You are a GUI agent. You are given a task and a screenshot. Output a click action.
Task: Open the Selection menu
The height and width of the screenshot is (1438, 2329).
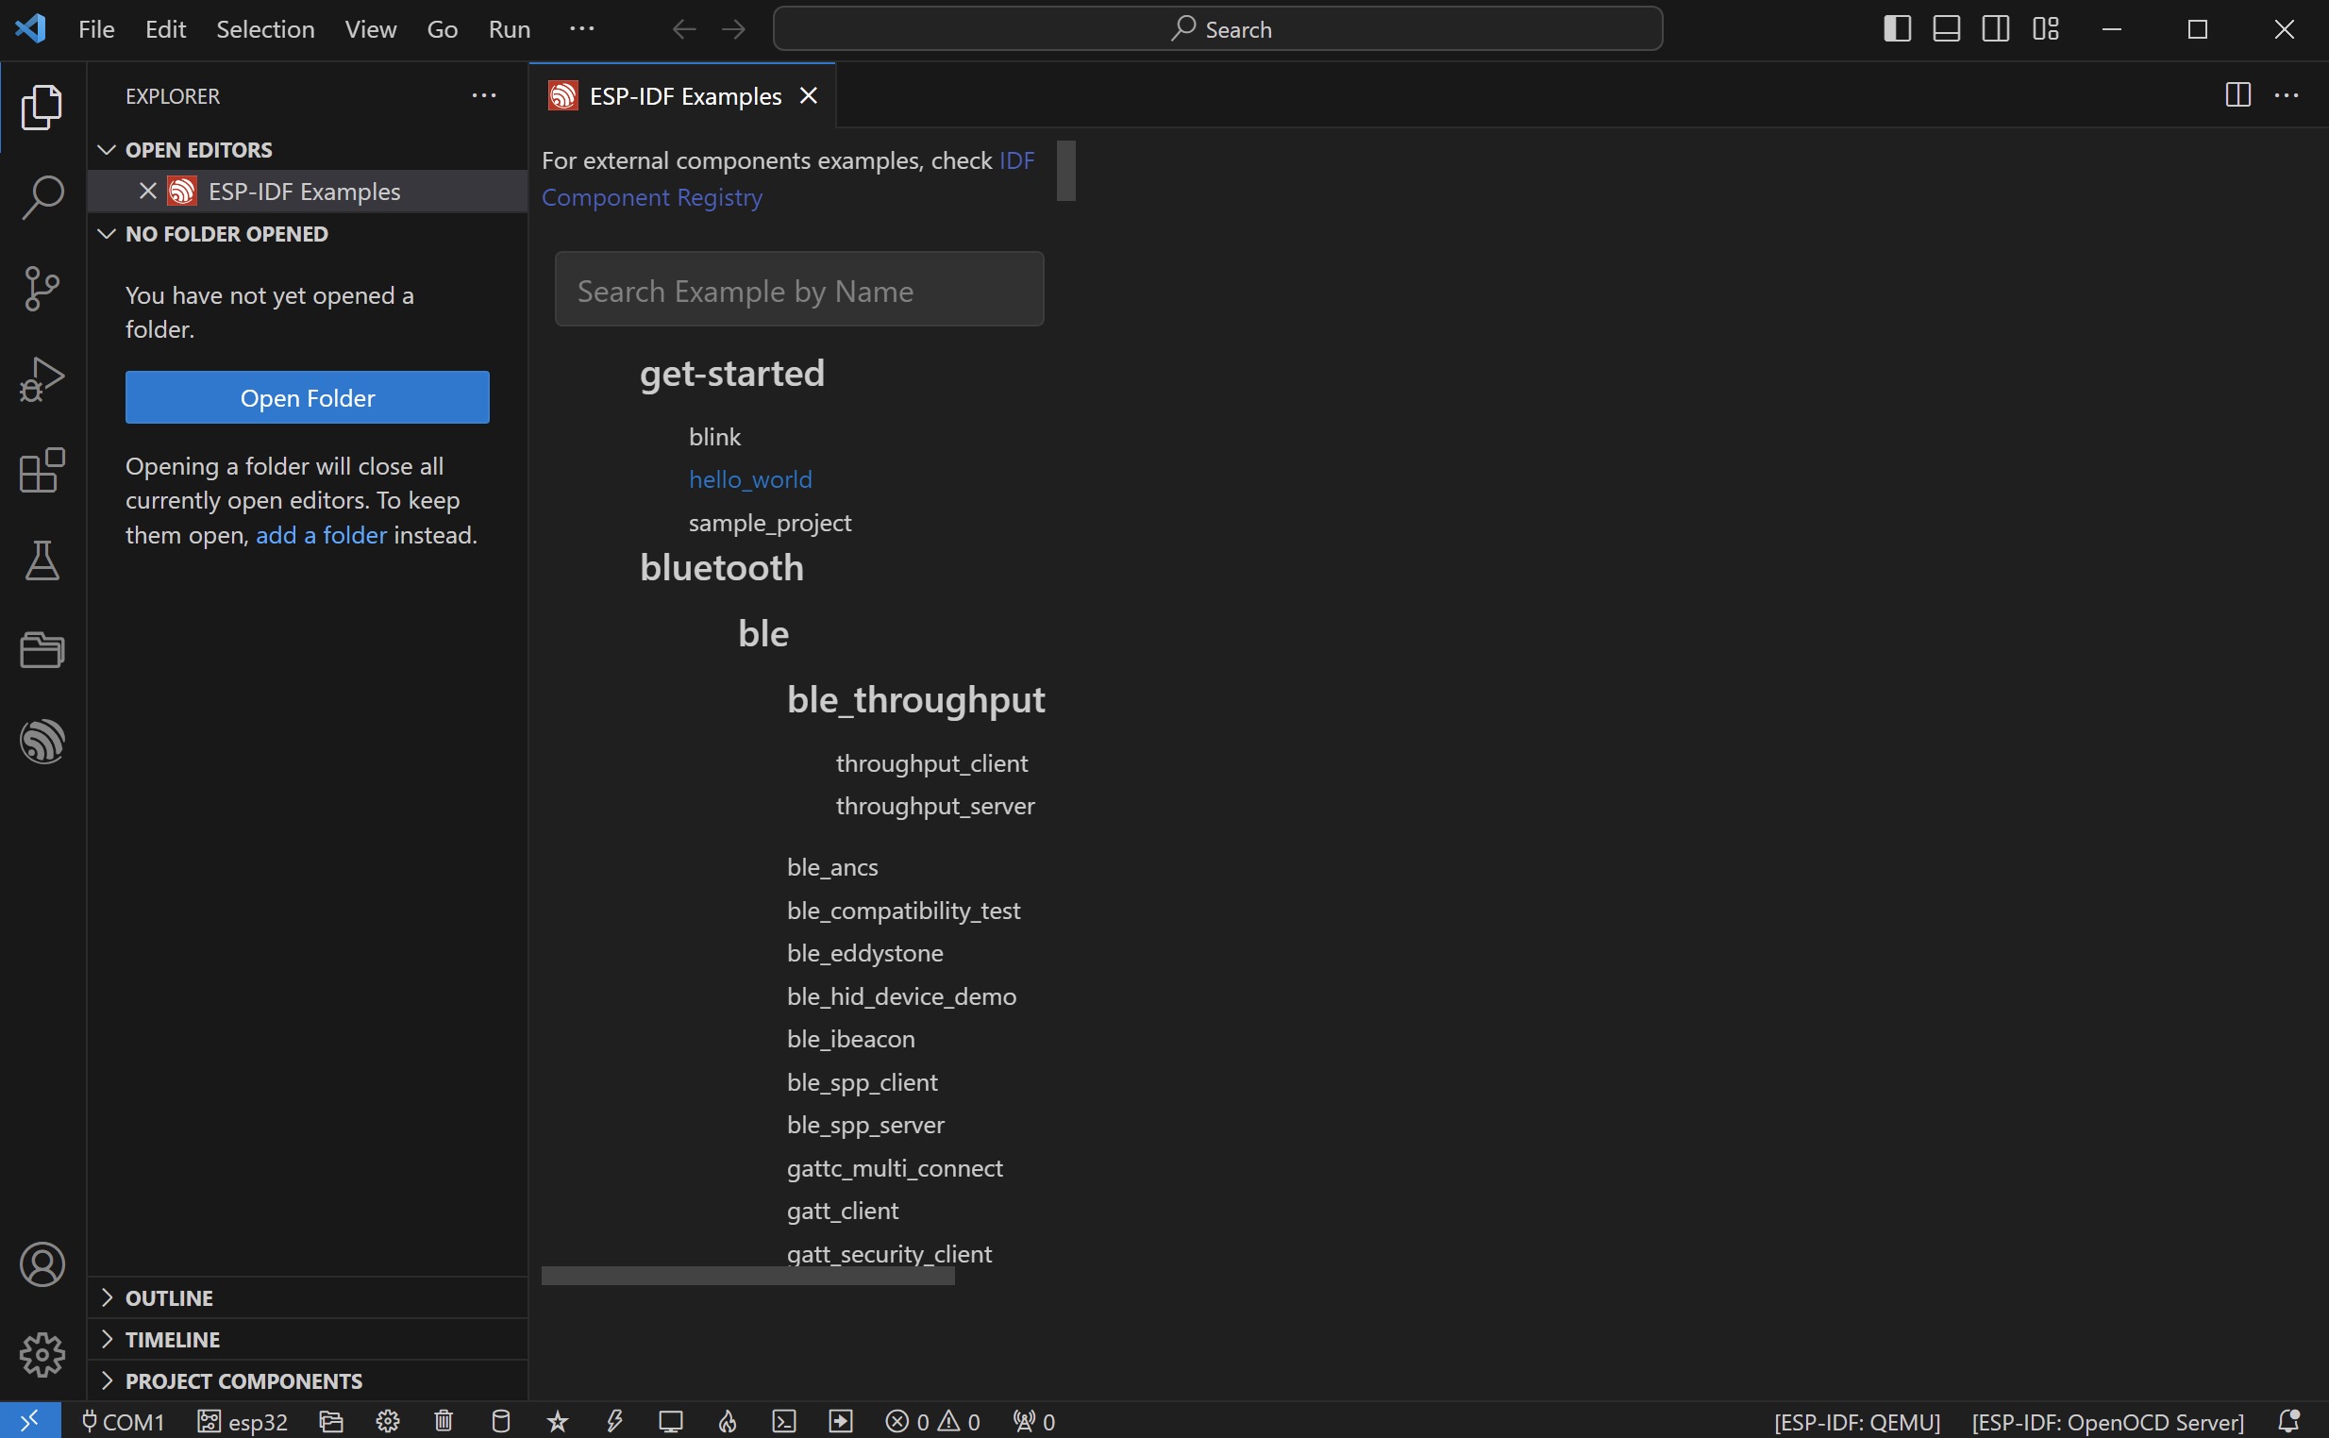[265, 29]
